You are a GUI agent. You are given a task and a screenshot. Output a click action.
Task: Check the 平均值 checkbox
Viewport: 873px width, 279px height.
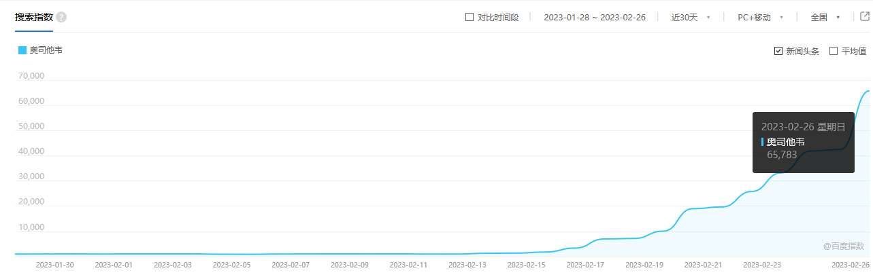click(834, 51)
